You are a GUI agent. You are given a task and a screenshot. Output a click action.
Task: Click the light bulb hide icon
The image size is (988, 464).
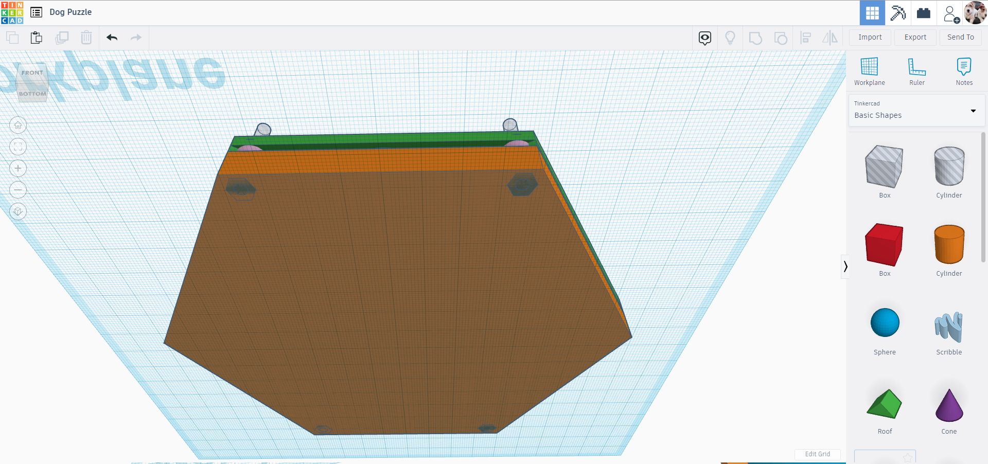tap(730, 38)
